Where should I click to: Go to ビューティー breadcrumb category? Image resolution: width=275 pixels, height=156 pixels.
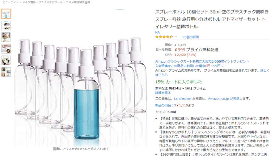10,2
